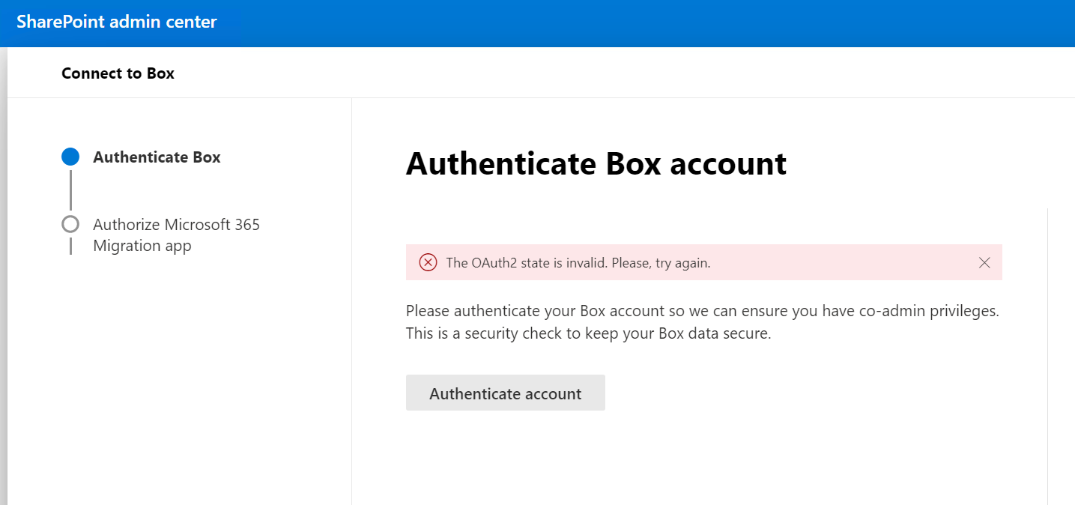This screenshot has height=505, width=1075.
Task: Click the OAuth2 state invalid message text
Action: tap(578, 262)
